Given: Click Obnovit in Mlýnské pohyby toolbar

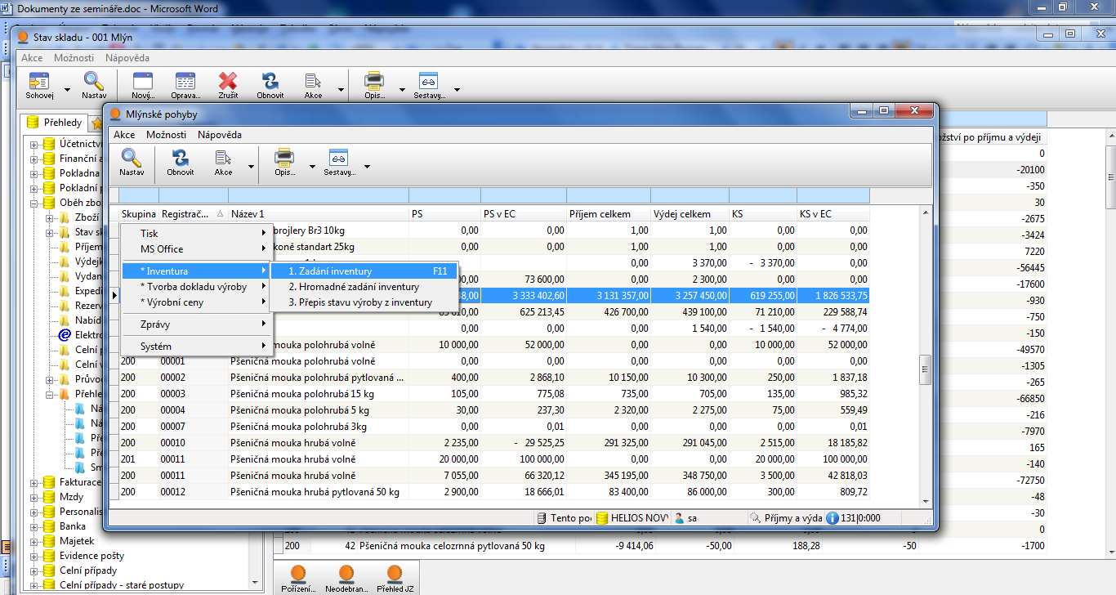Looking at the screenshot, I should coord(180,158).
